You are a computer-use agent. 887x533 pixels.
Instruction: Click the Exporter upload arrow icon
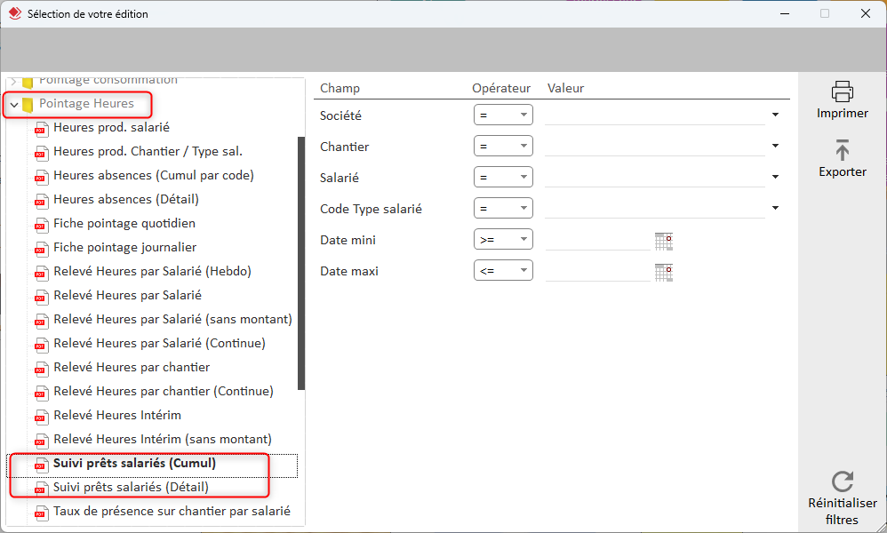842,149
